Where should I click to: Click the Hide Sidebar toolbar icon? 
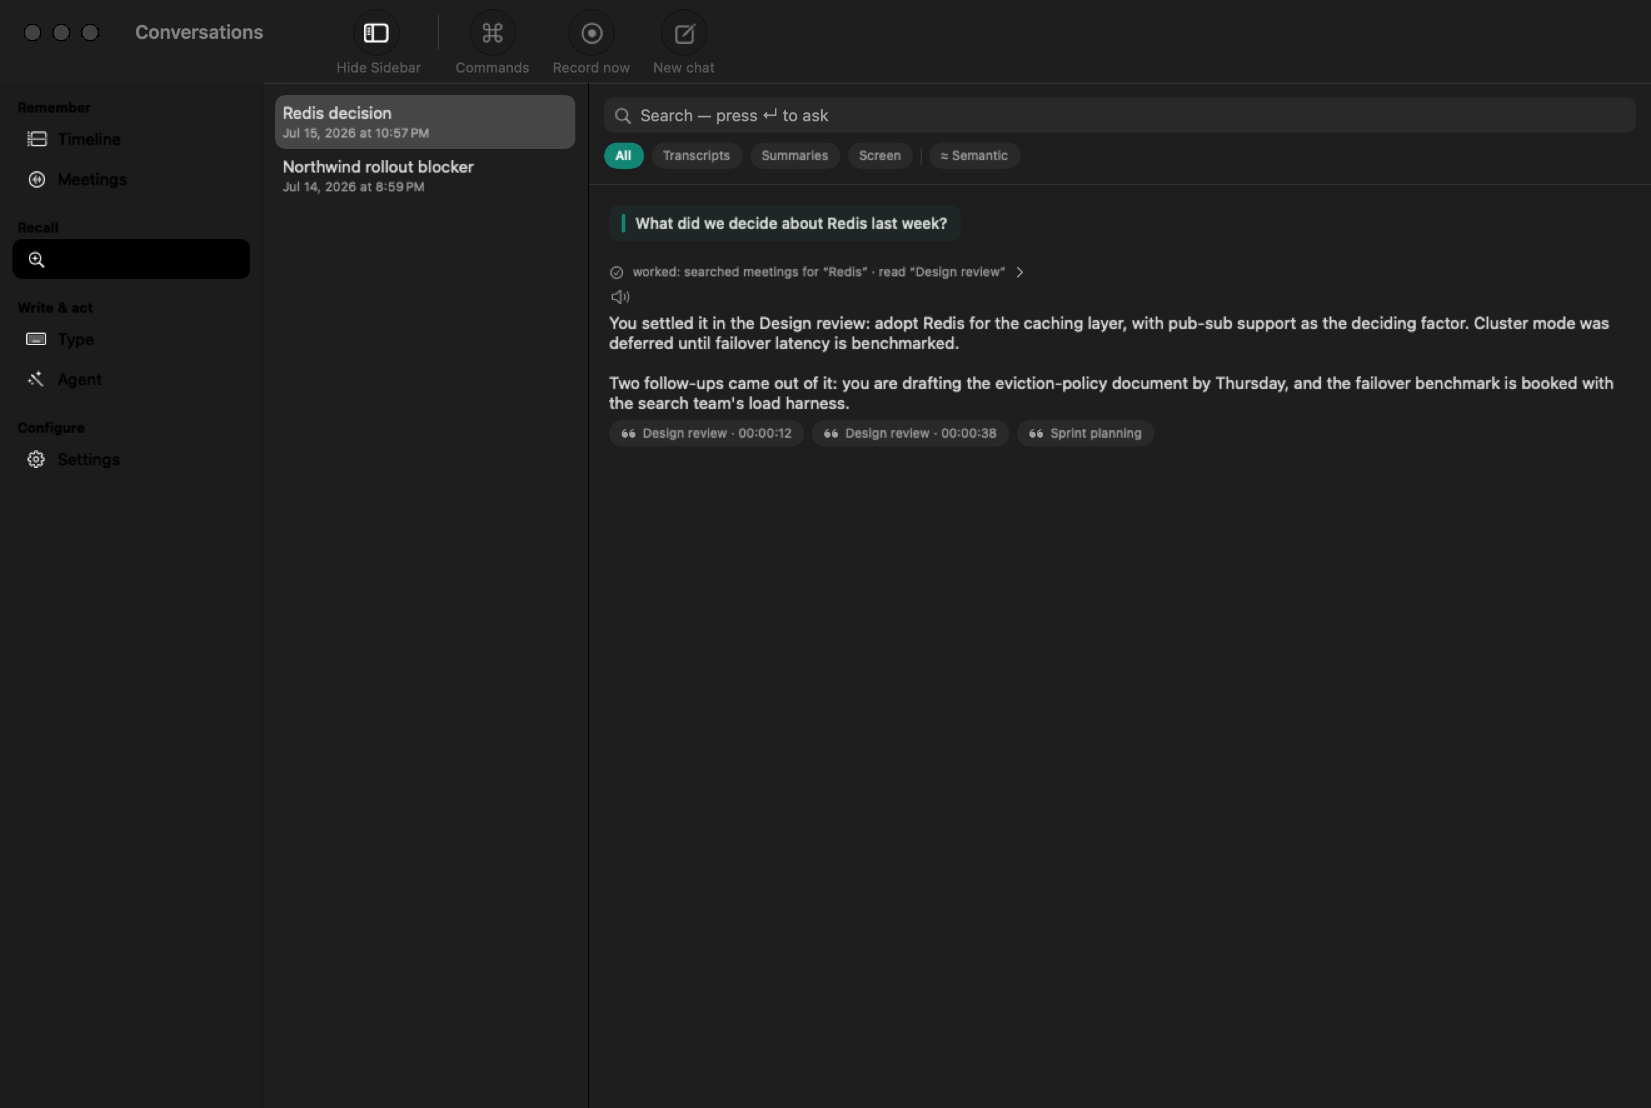pos(376,33)
